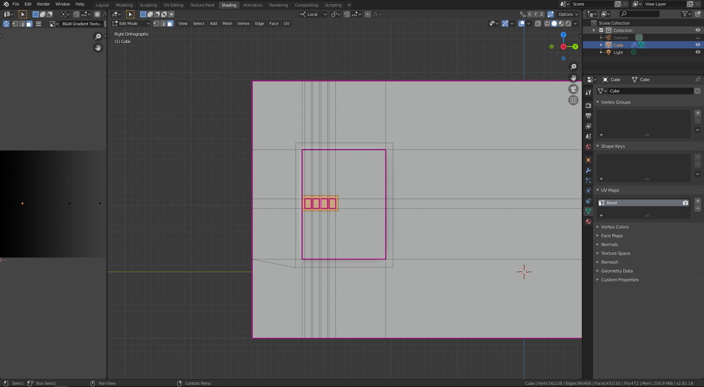Open the Local transform orientation dropdown
Viewport: 704px width, 387px height.
313,14
